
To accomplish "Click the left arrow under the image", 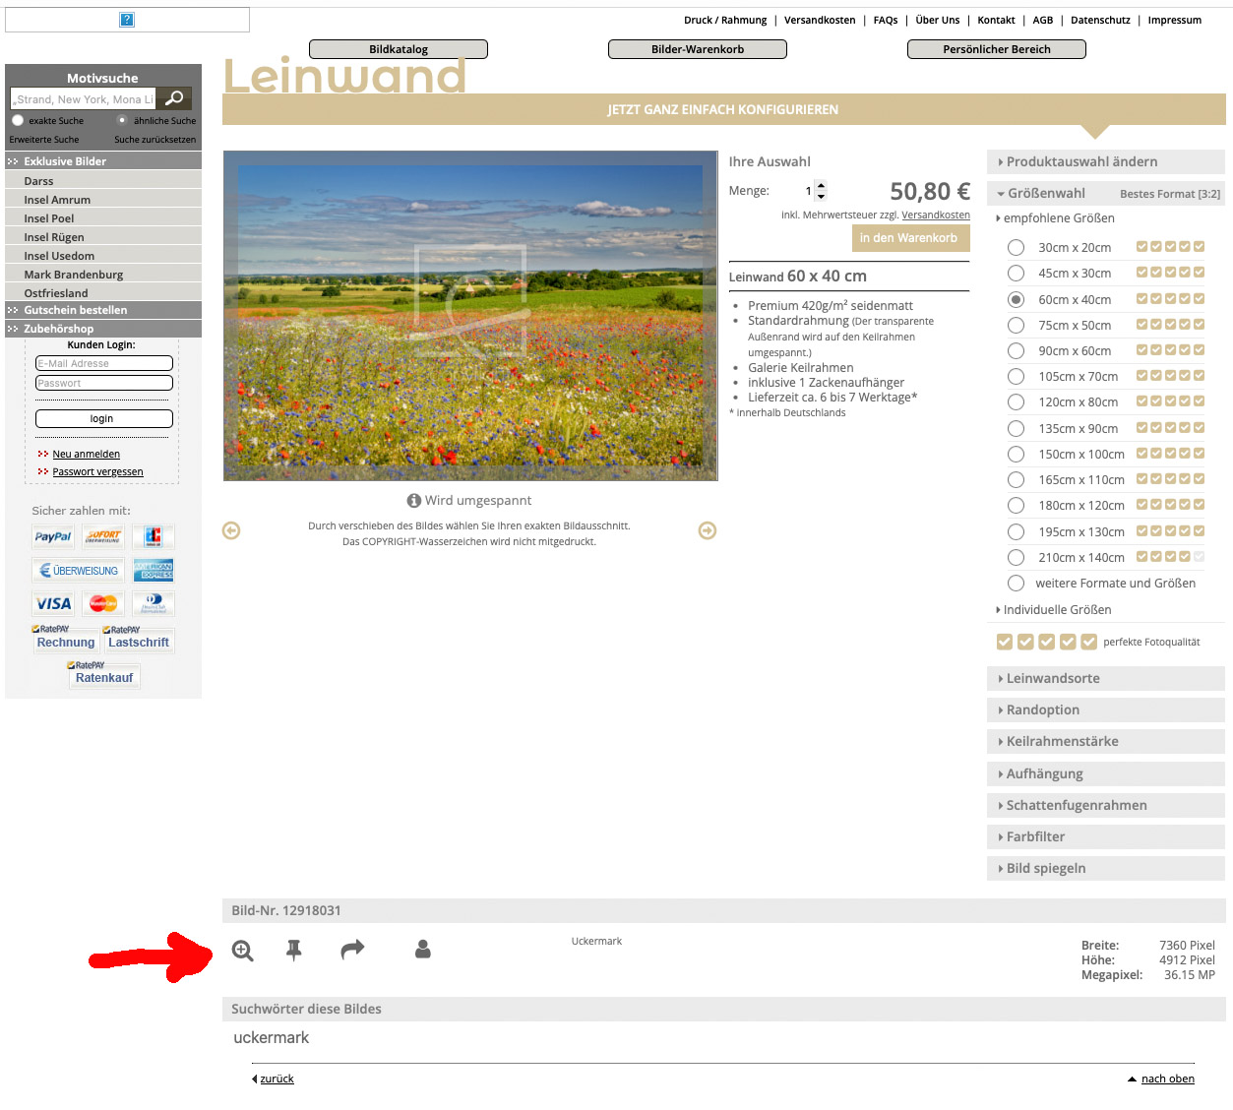I will pyautogui.click(x=231, y=531).
